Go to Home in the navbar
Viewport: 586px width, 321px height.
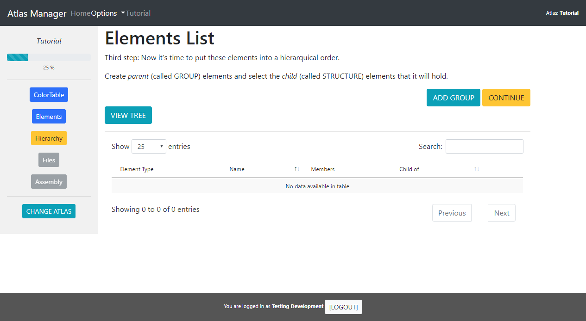click(81, 13)
